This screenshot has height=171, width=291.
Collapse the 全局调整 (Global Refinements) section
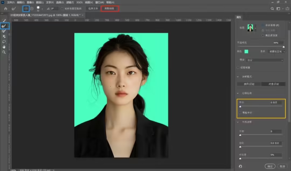[x=238, y=122]
